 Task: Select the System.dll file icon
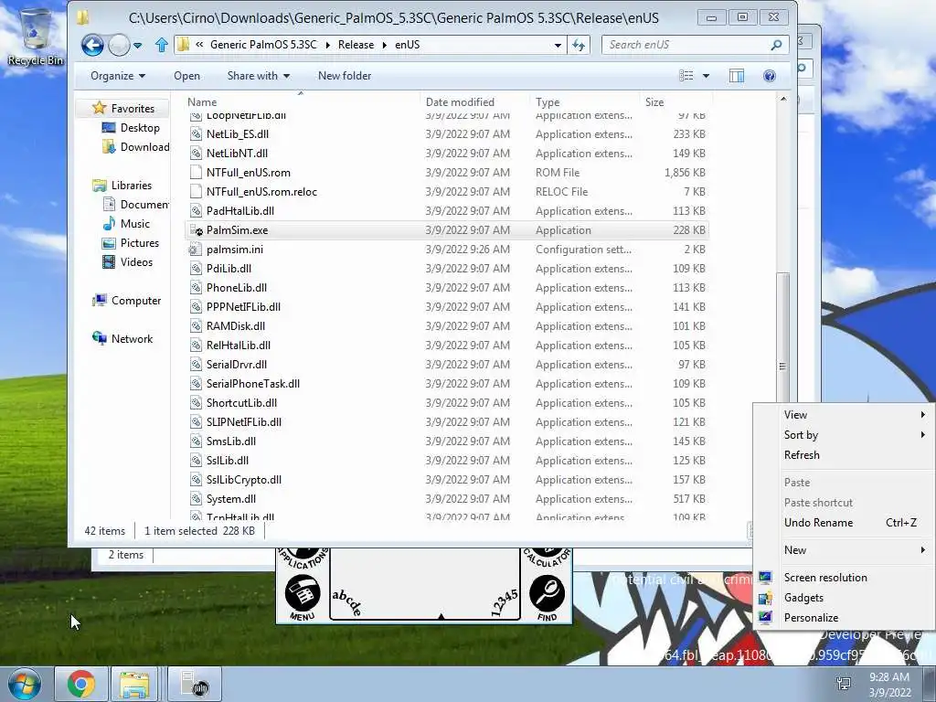196,499
